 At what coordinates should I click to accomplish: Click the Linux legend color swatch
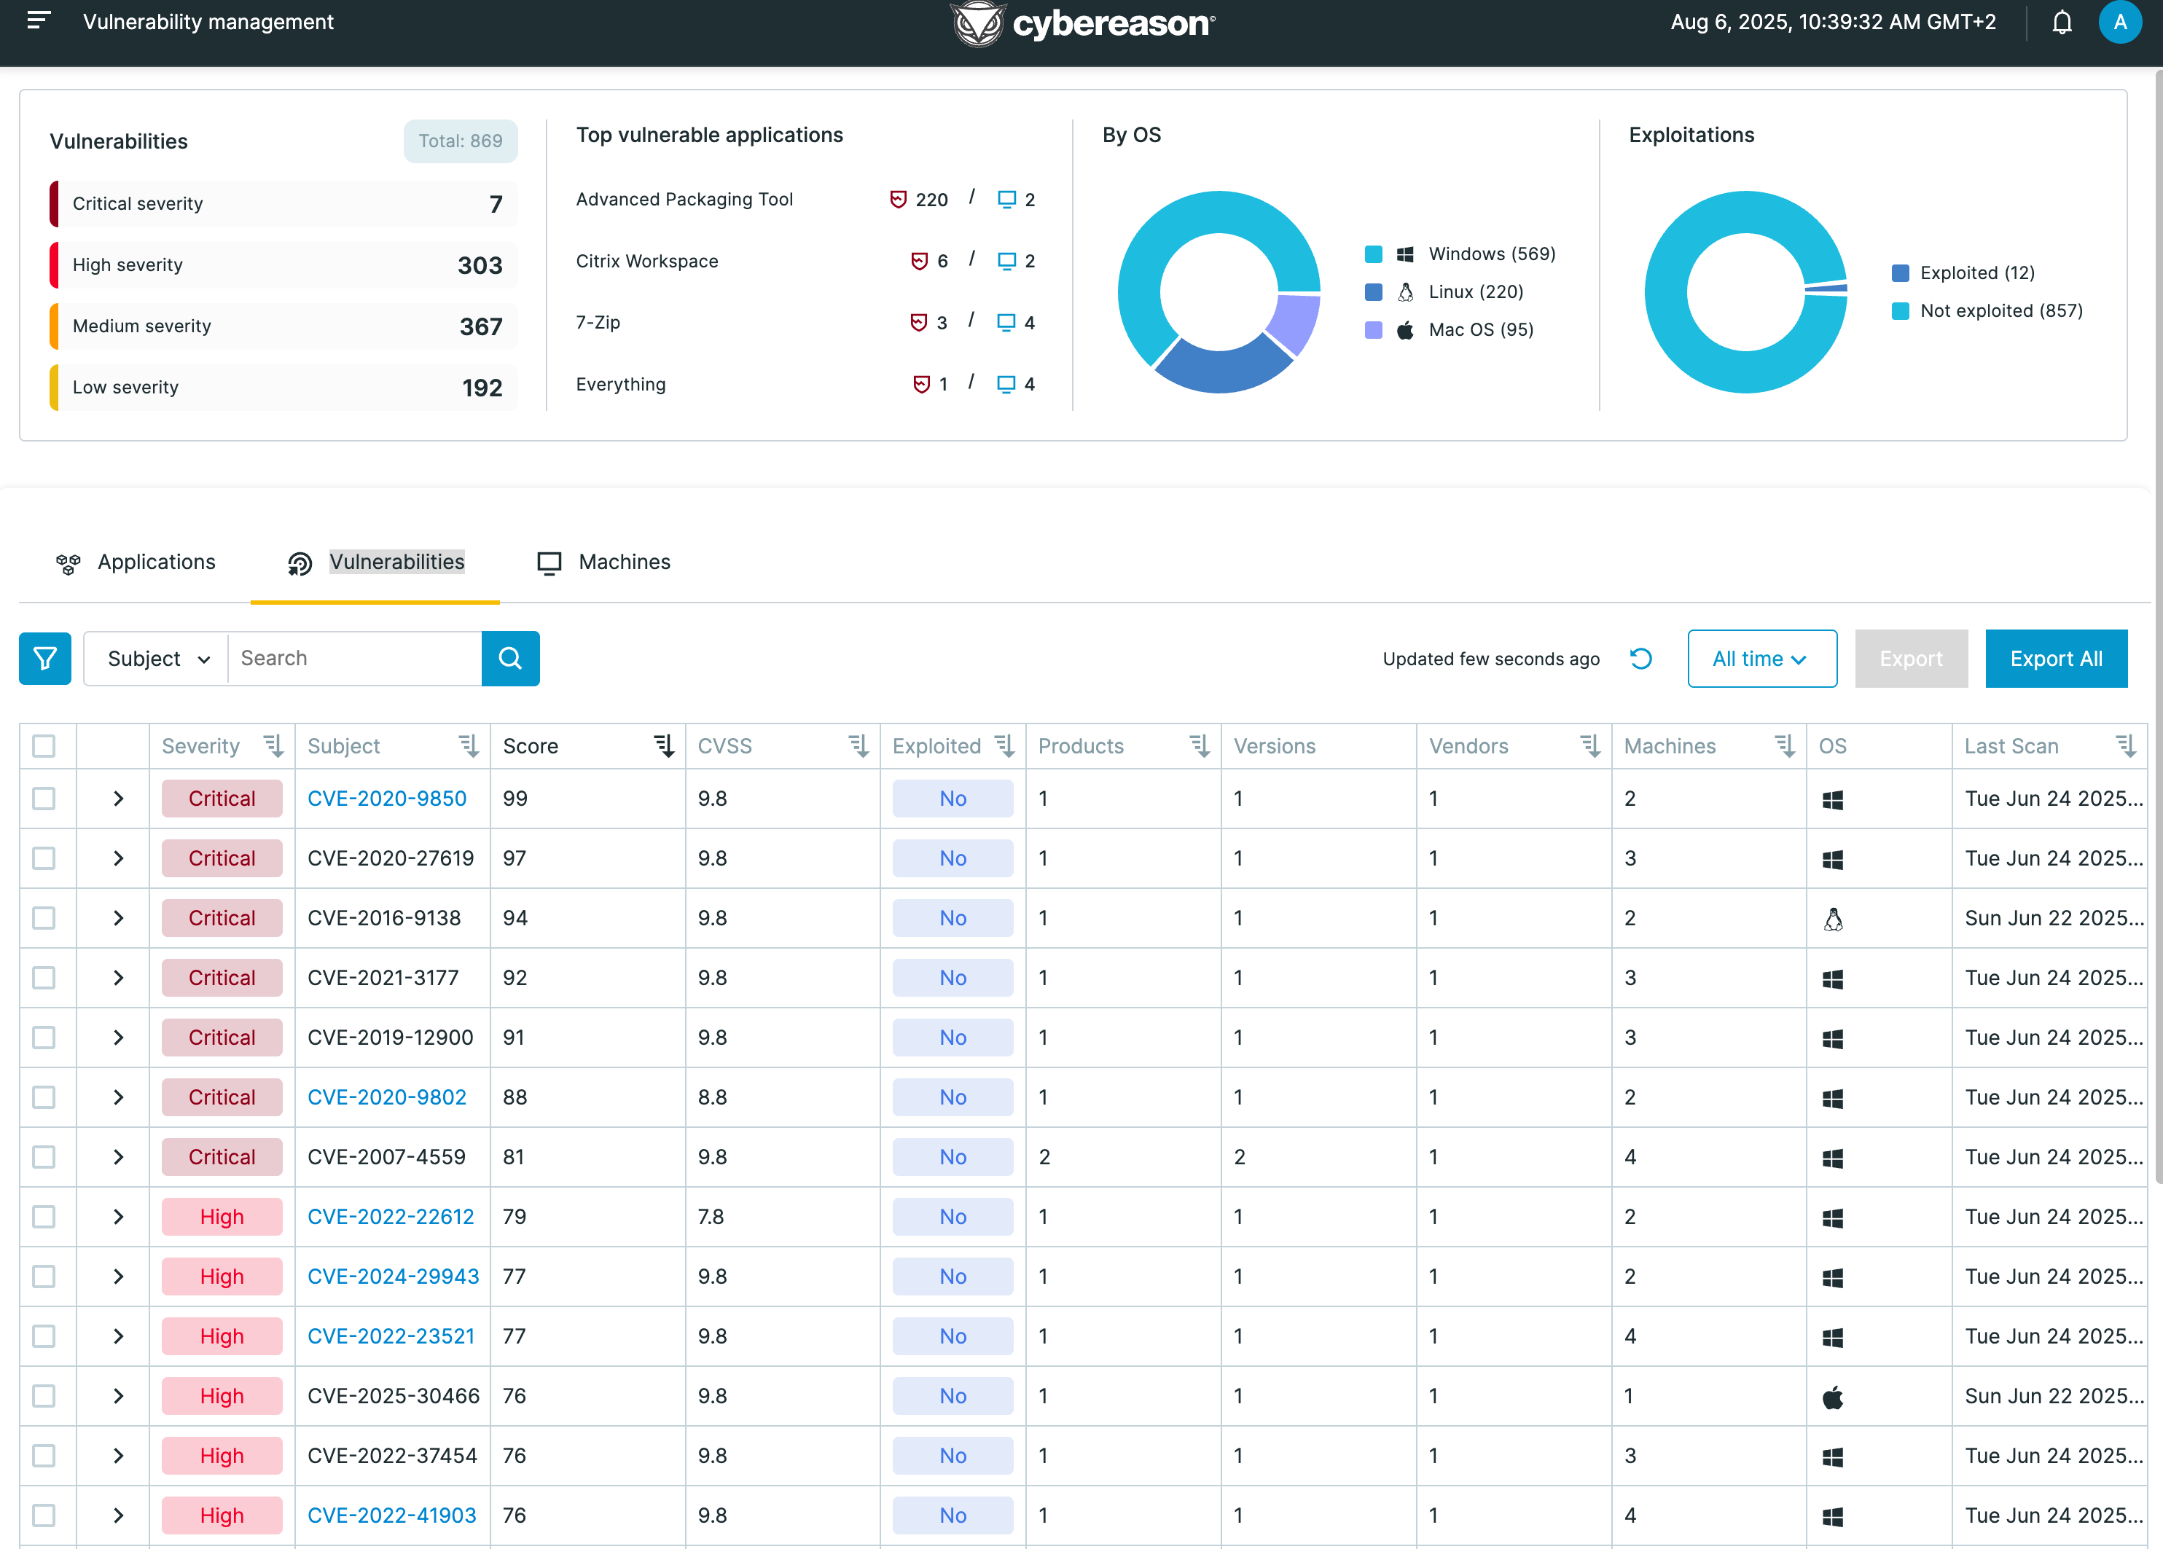(x=1373, y=291)
